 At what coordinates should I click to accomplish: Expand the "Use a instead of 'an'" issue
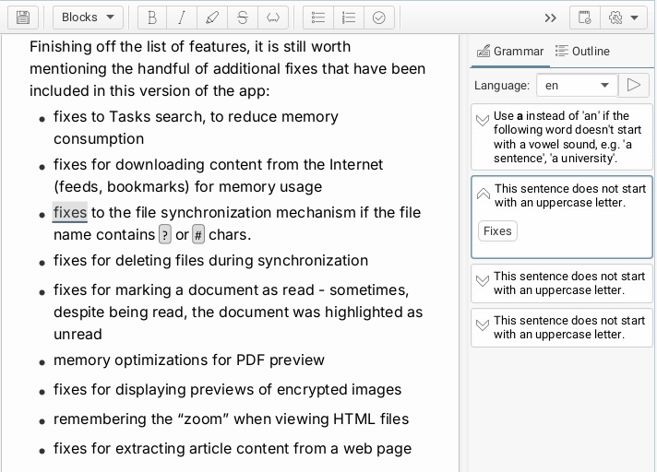483,121
